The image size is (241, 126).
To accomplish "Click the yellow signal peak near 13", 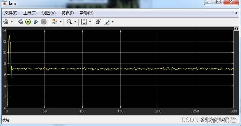I will [x=9, y=35].
